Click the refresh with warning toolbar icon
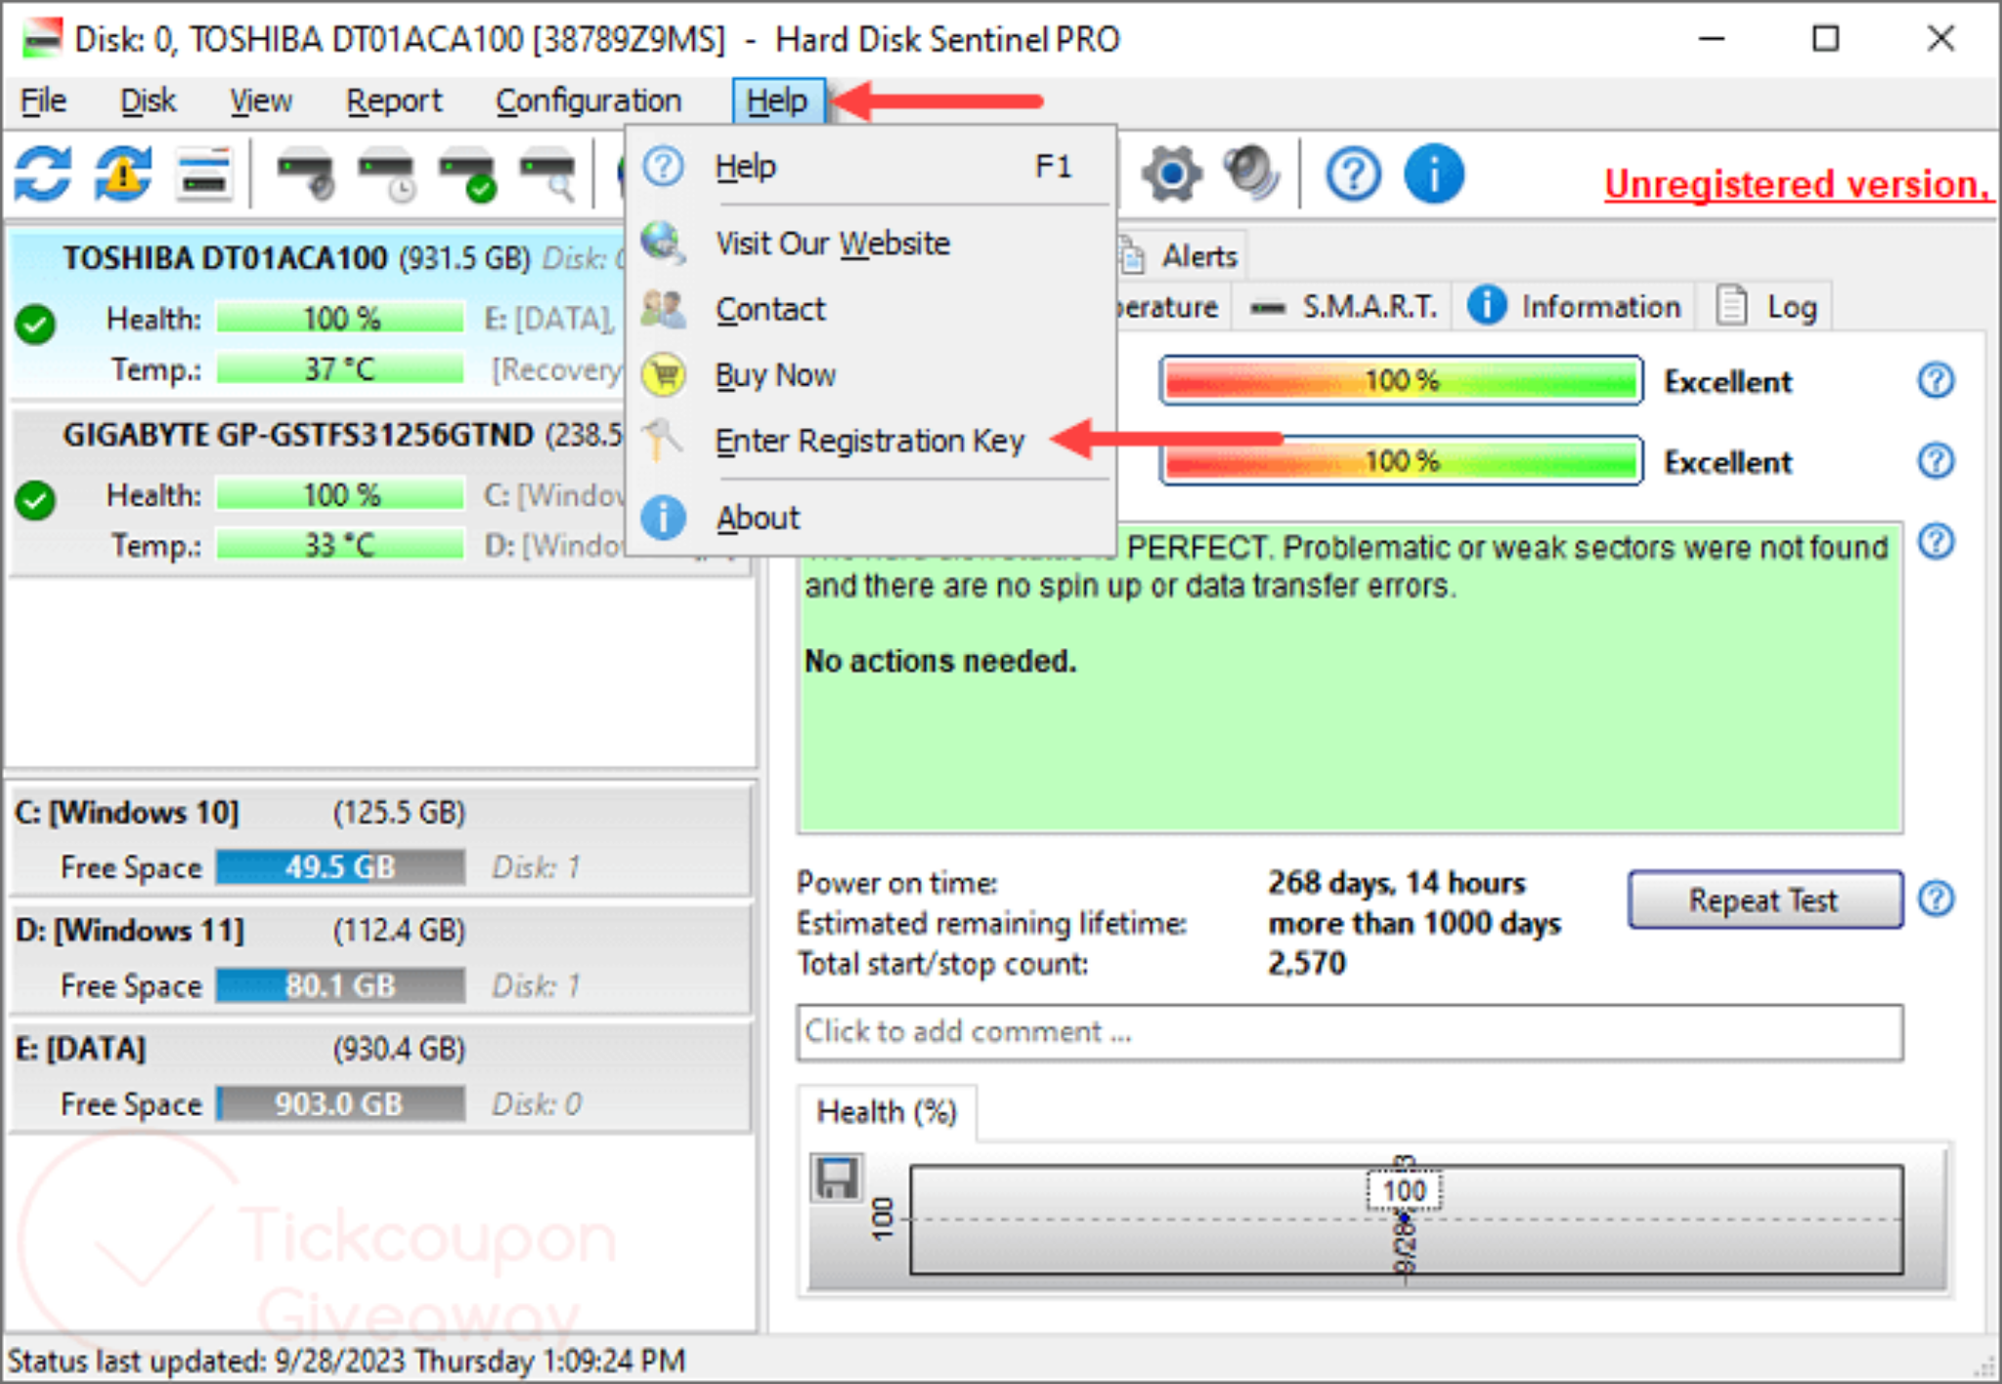The image size is (2002, 1384). pyautogui.click(x=123, y=175)
